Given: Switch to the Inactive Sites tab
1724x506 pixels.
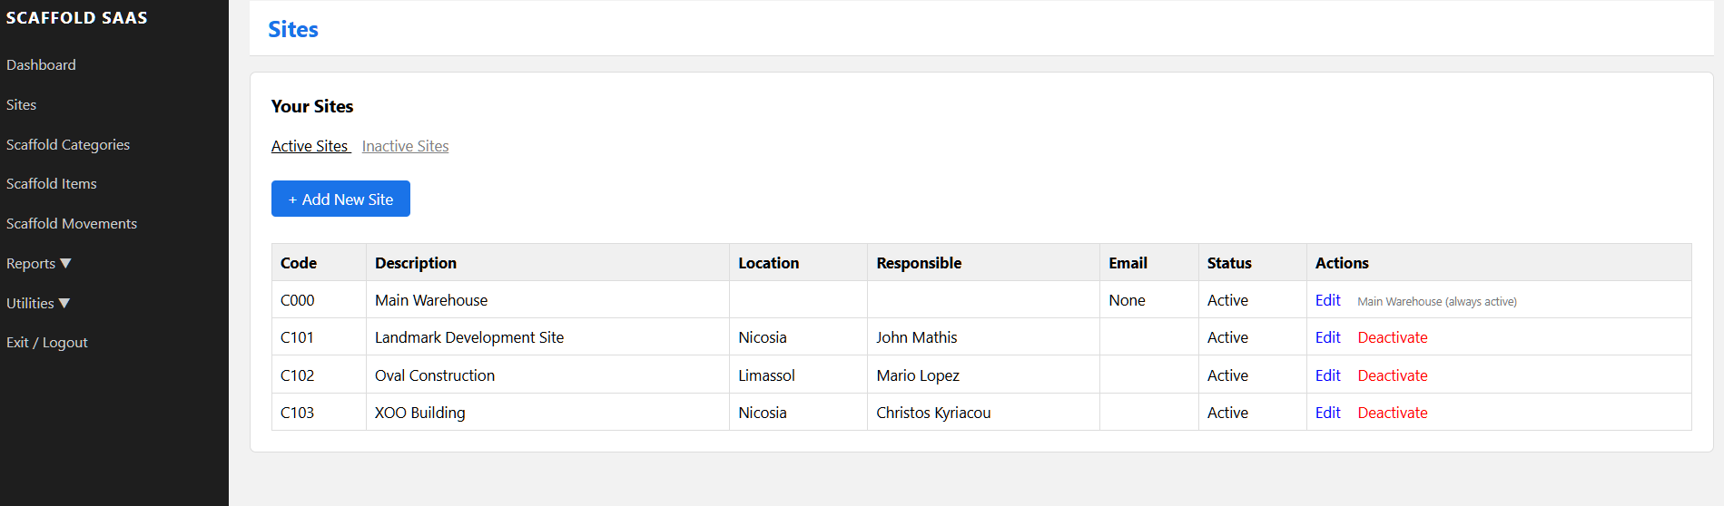Looking at the screenshot, I should click(405, 146).
